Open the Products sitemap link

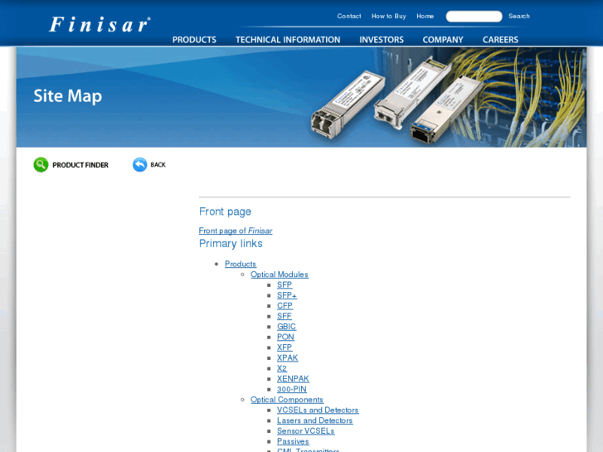tap(241, 264)
